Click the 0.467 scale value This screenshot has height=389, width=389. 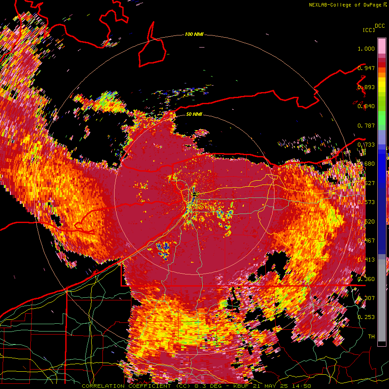point(366,241)
